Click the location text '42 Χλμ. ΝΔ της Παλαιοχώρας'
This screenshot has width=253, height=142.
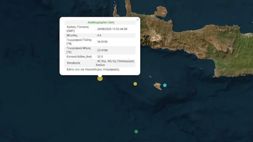[x=116, y=61]
